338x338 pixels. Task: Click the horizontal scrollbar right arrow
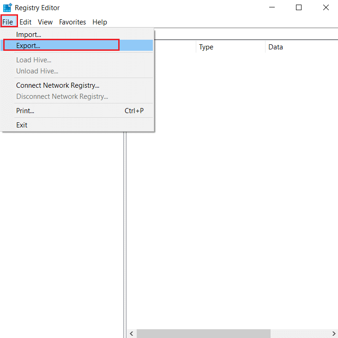pos(333,333)
